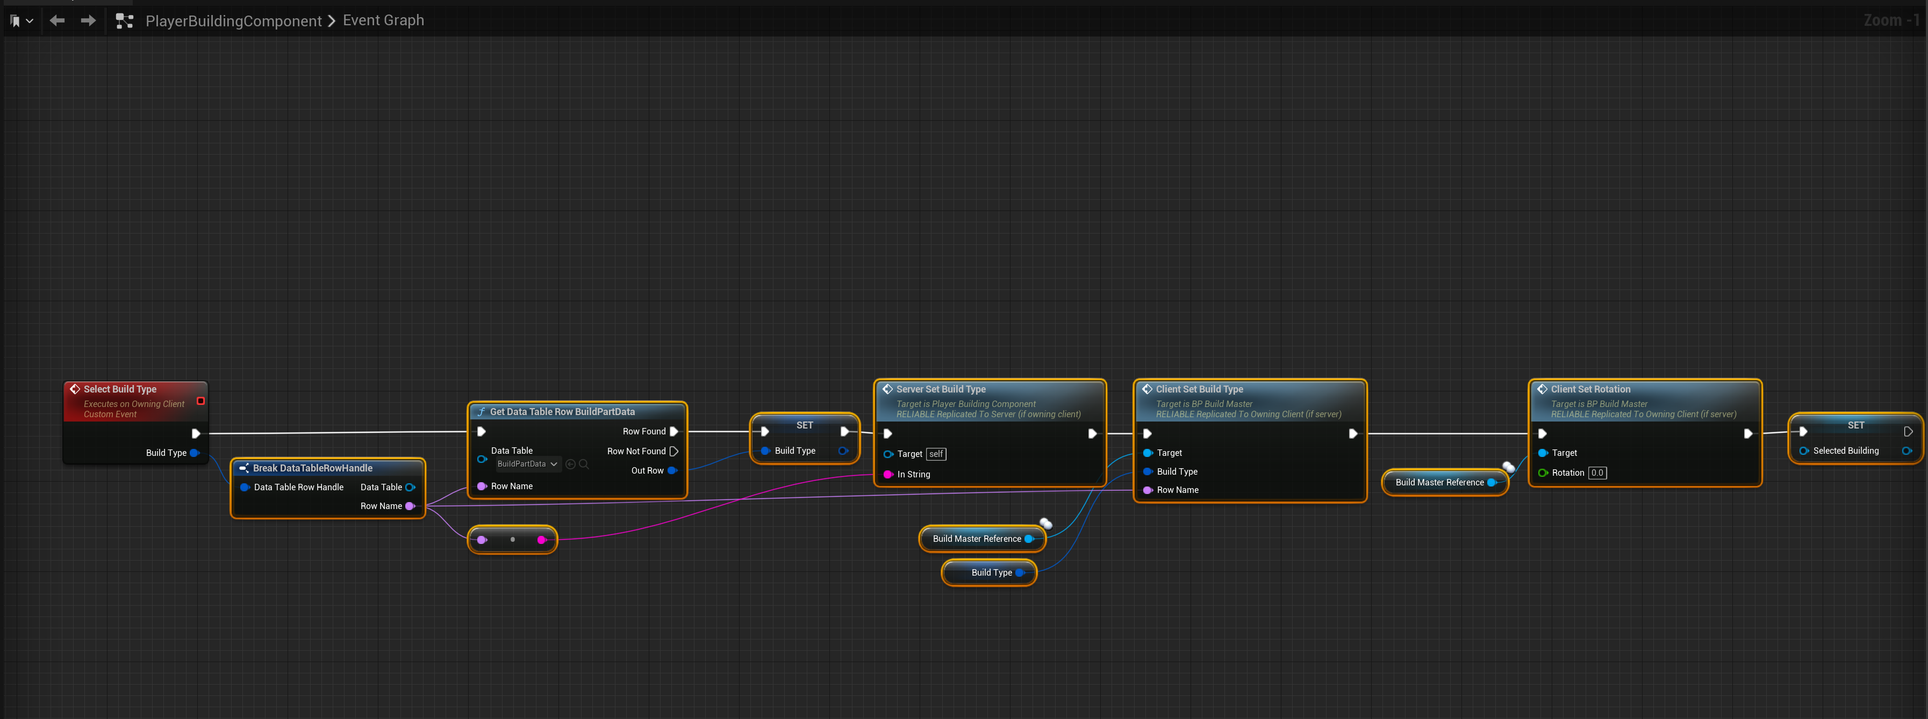This screenshot has width=1928, height=719.
Task: Click the self Target field on Server Set Build Type
Action: pos(936,454)
